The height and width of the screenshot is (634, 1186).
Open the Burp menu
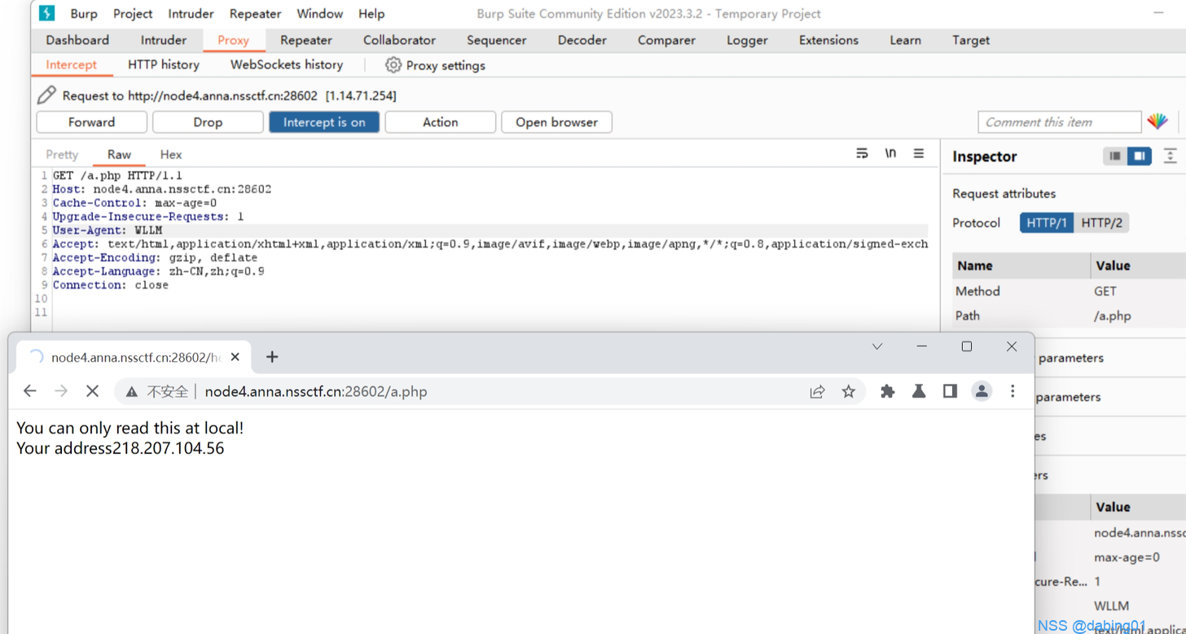pyautogui.click(x=84, y=14)
